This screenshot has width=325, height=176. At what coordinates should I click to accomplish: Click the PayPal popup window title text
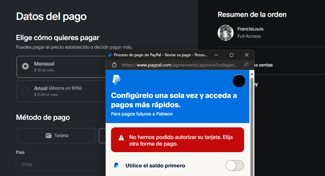coord(161,55)
